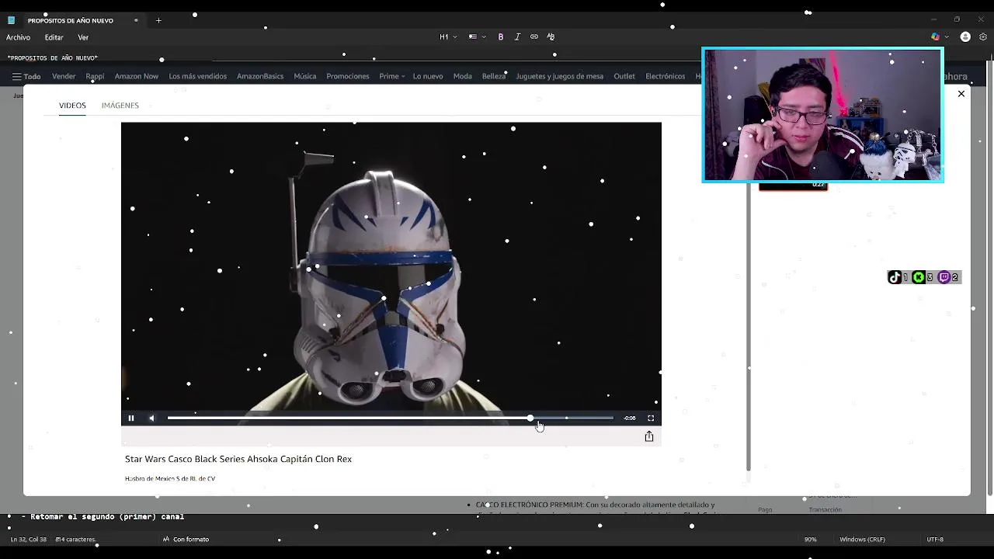The width and height of the screenshot is (994, 559).
Task: Open the Editar menu in Notepad
Action: point(54,37)
